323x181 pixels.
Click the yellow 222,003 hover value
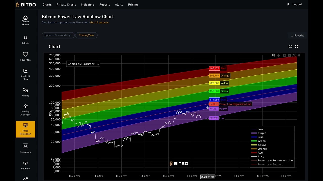214,83
